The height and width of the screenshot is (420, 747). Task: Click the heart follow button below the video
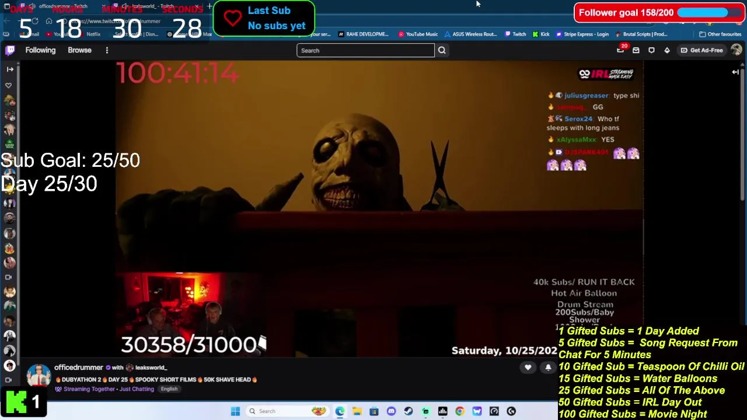click(528, 367)
